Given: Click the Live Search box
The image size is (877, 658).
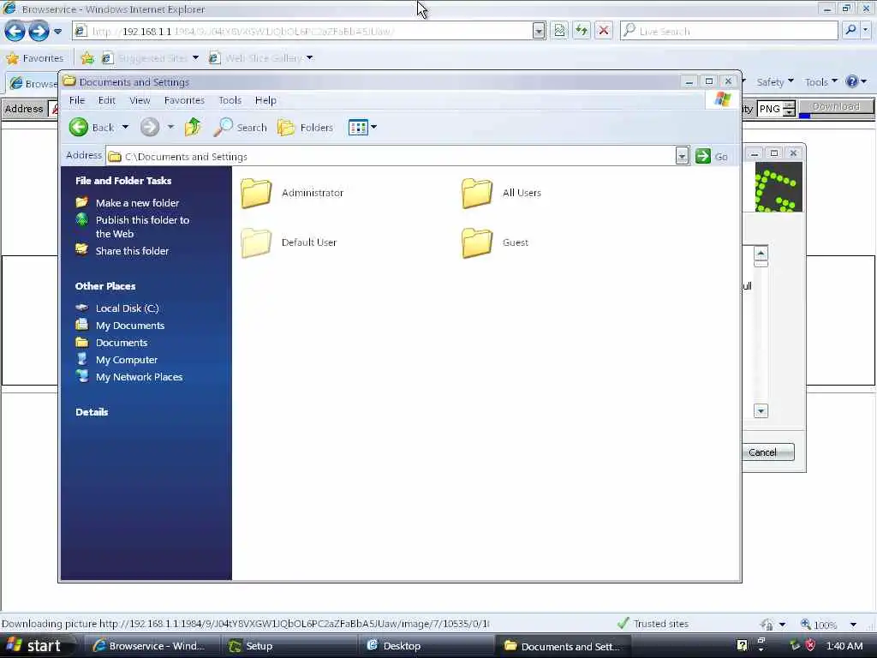Looking at the screenshot, I should (730, 31).
